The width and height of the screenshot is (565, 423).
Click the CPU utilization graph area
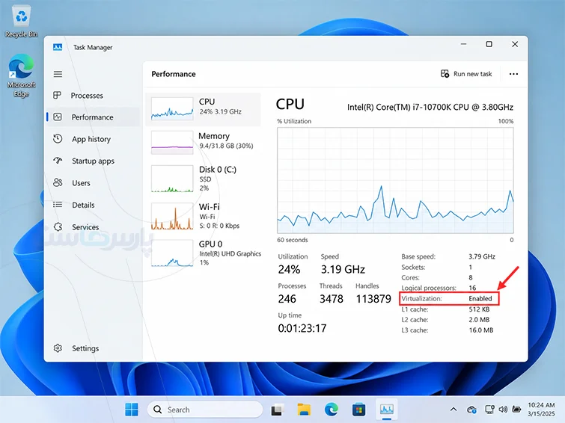[395, 180]
